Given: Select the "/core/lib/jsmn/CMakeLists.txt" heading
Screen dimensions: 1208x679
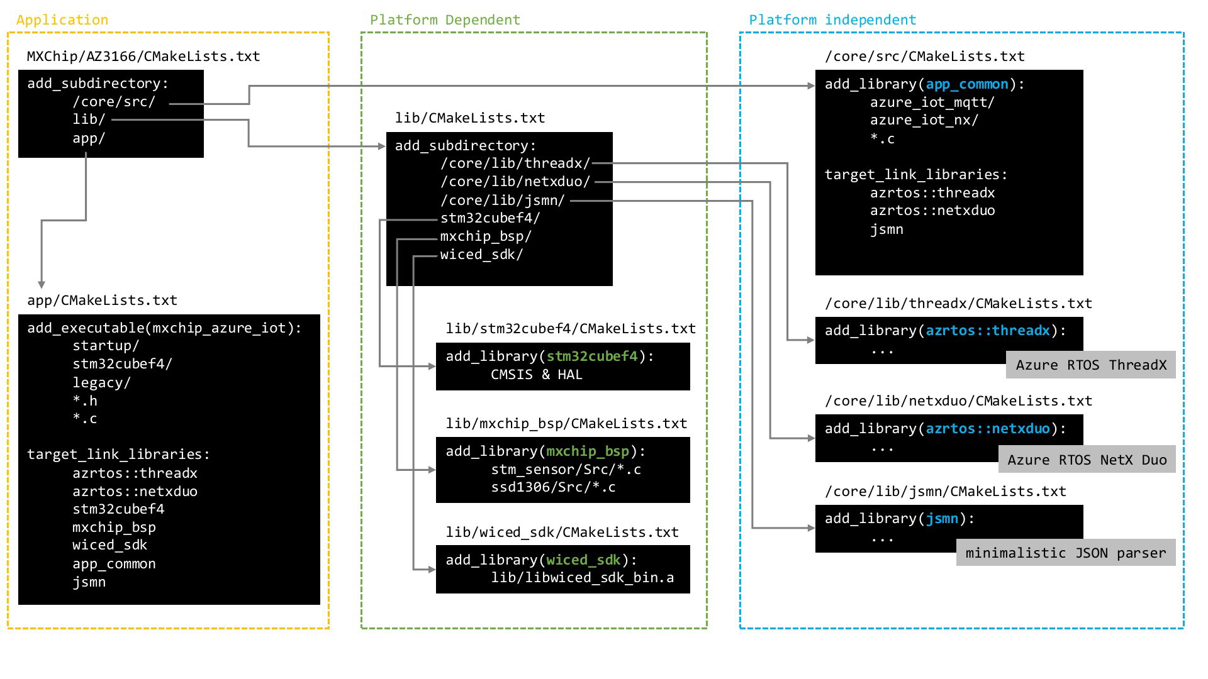Looking at the screenshot, I should [x=946, y=492].
